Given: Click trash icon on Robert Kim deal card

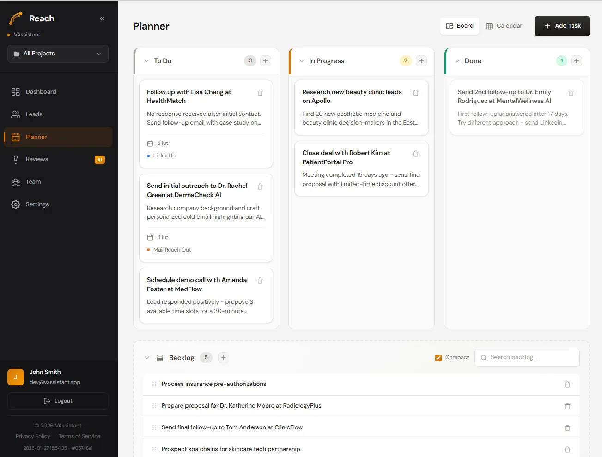Looking at the screenshot, I should [x=416, y=154].
